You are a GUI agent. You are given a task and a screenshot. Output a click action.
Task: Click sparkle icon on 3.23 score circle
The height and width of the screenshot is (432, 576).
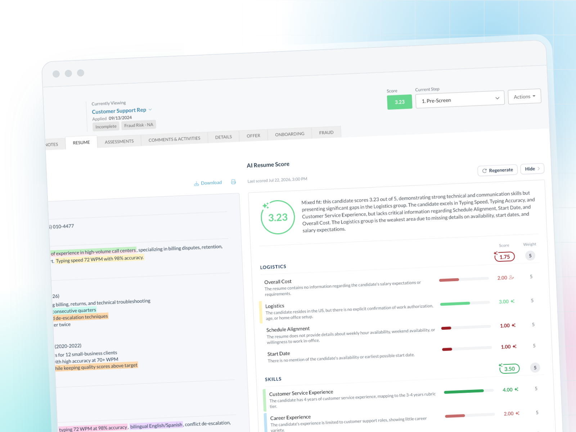266,206
